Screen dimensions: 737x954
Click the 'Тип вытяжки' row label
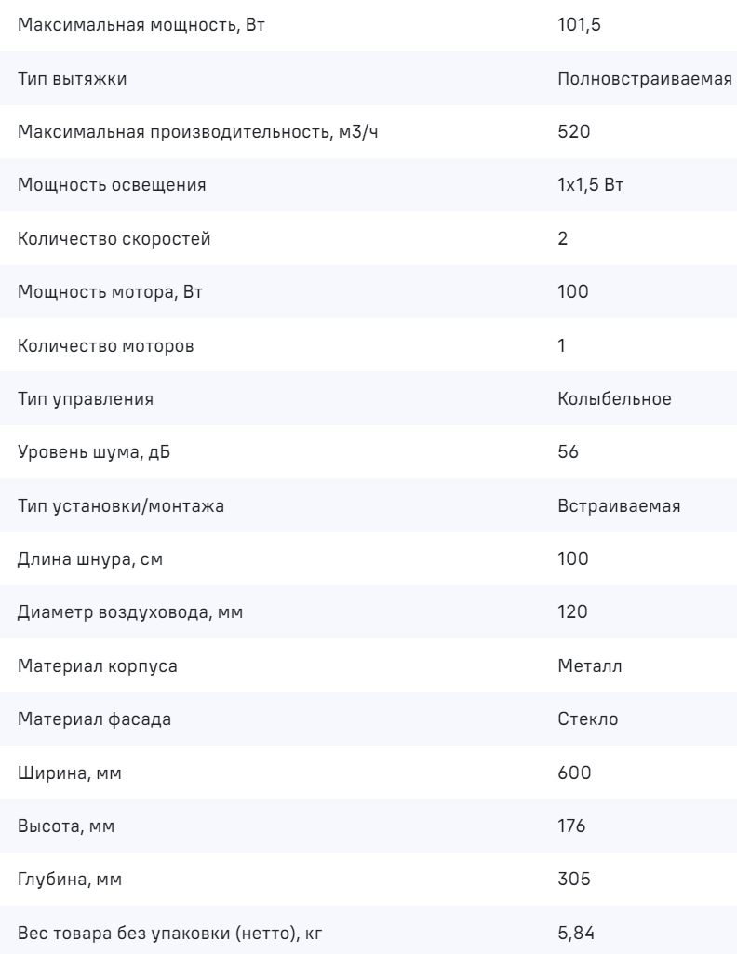(x=73, y=78)
